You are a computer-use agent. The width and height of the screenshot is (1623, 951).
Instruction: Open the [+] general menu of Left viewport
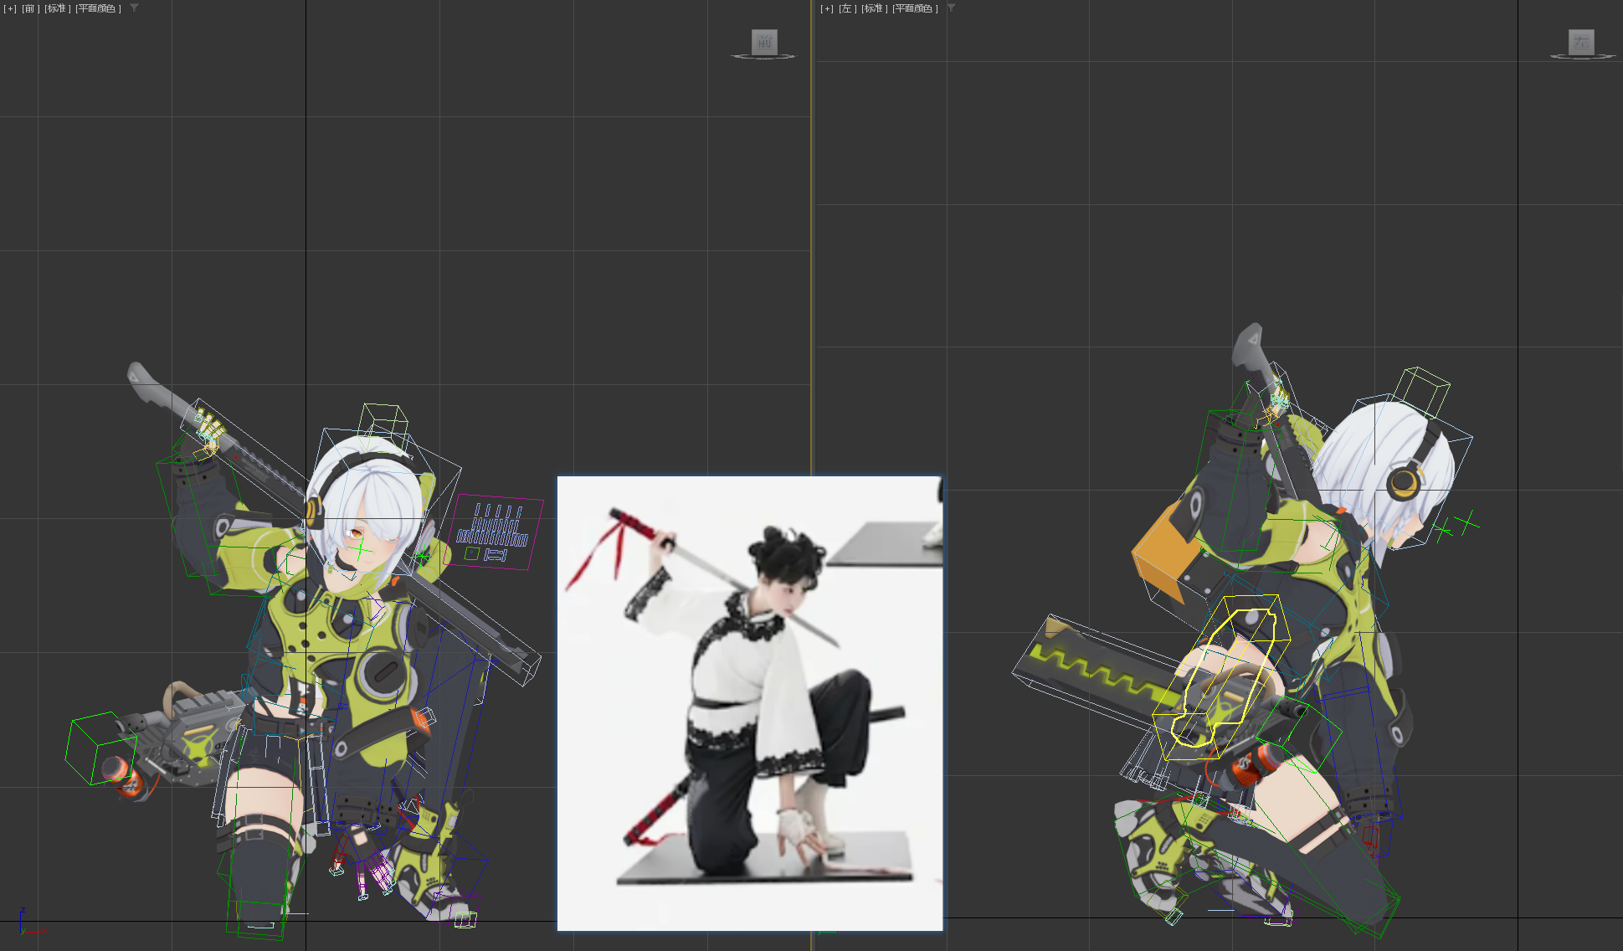(x=826, y=8)
